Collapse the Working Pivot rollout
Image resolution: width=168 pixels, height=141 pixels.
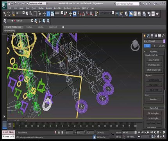(x=154, y=108)
